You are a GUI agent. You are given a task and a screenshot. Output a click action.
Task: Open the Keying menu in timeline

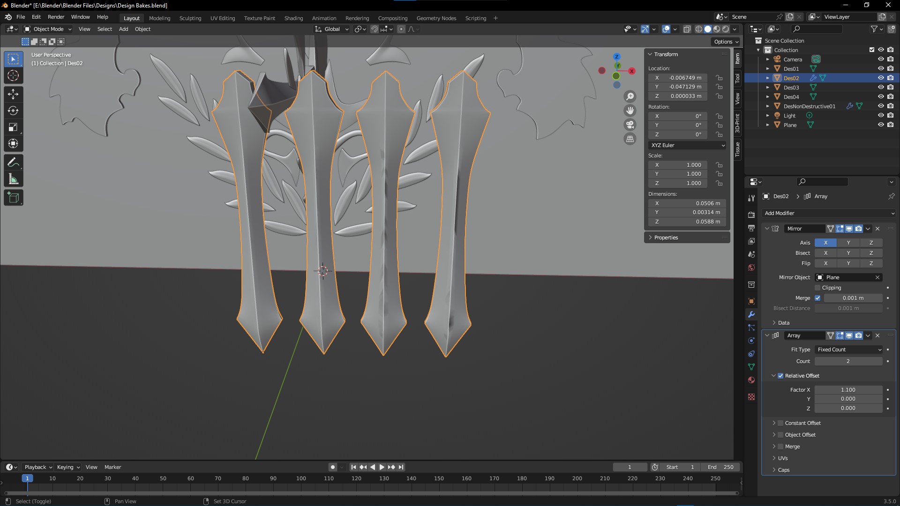pos(68,467)
